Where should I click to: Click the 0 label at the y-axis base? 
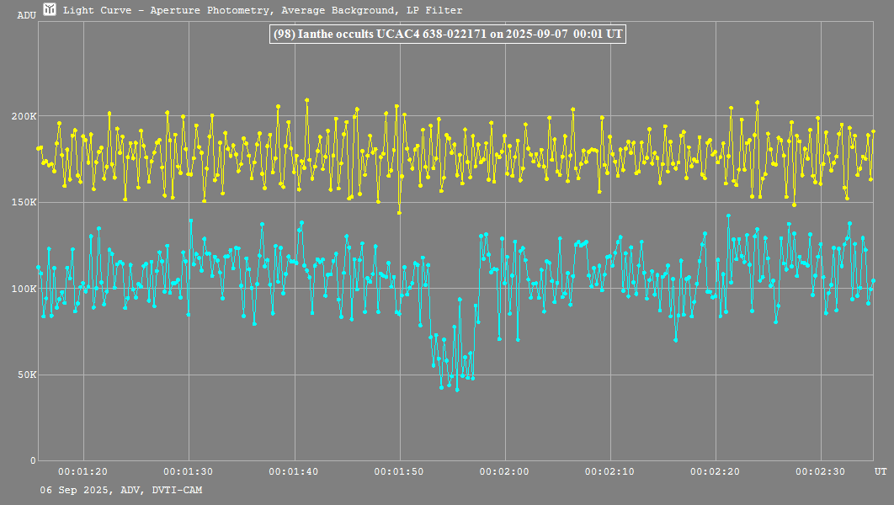32,460
